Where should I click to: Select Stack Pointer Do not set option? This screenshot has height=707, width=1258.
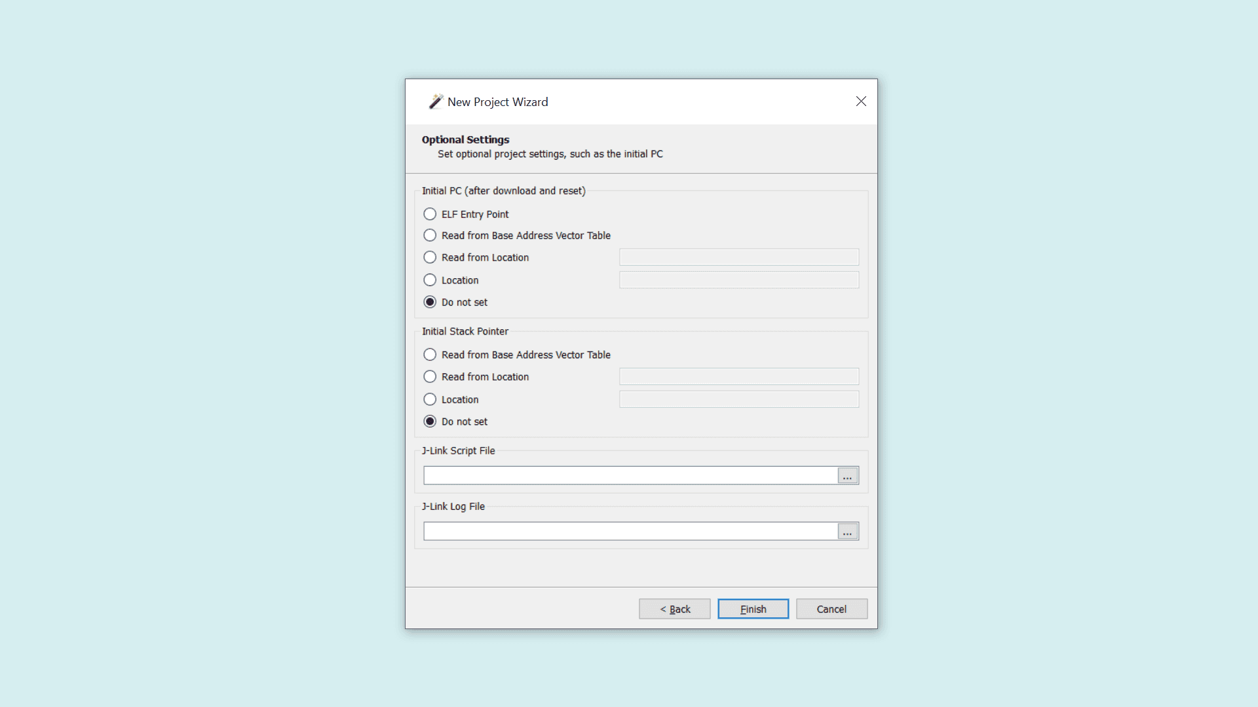click(x=430, y=422)
